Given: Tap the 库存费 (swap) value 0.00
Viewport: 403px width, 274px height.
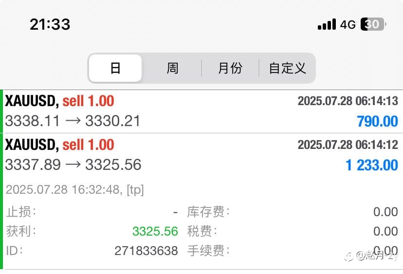Looking at the screenshot, I should pos(385,212).
